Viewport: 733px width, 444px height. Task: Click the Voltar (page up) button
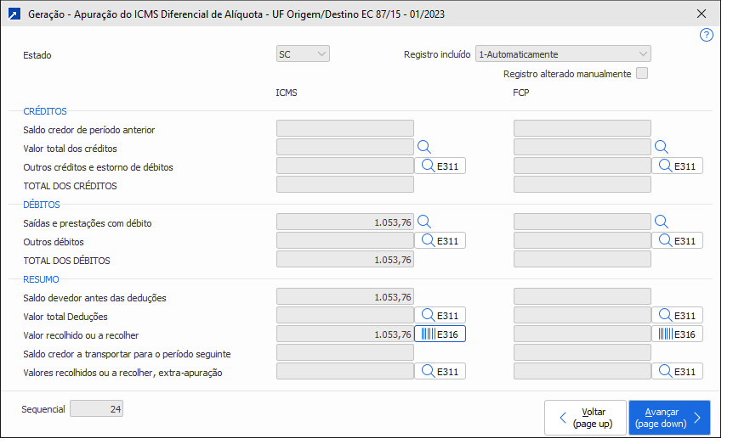point(585,417)
